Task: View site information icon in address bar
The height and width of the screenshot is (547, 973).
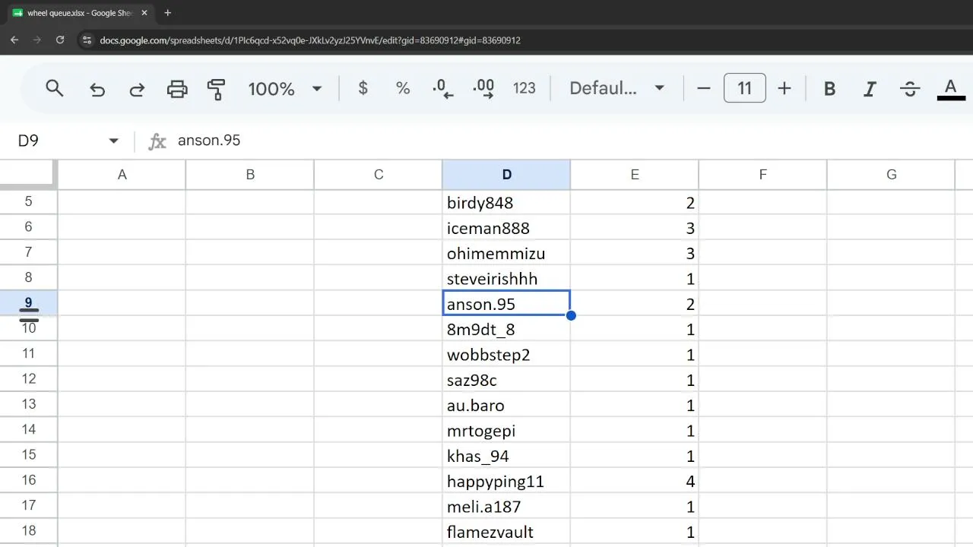Action: tap(87, 40)
